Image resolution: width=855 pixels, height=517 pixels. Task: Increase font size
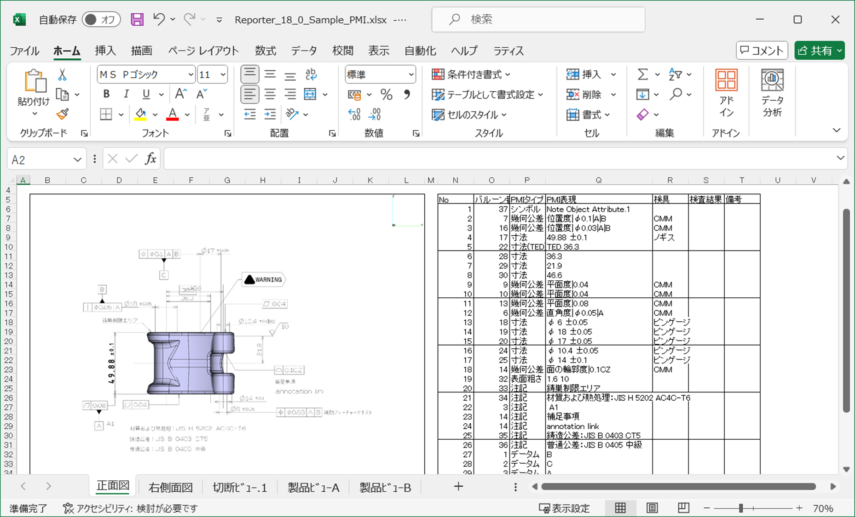pos(180,94)
